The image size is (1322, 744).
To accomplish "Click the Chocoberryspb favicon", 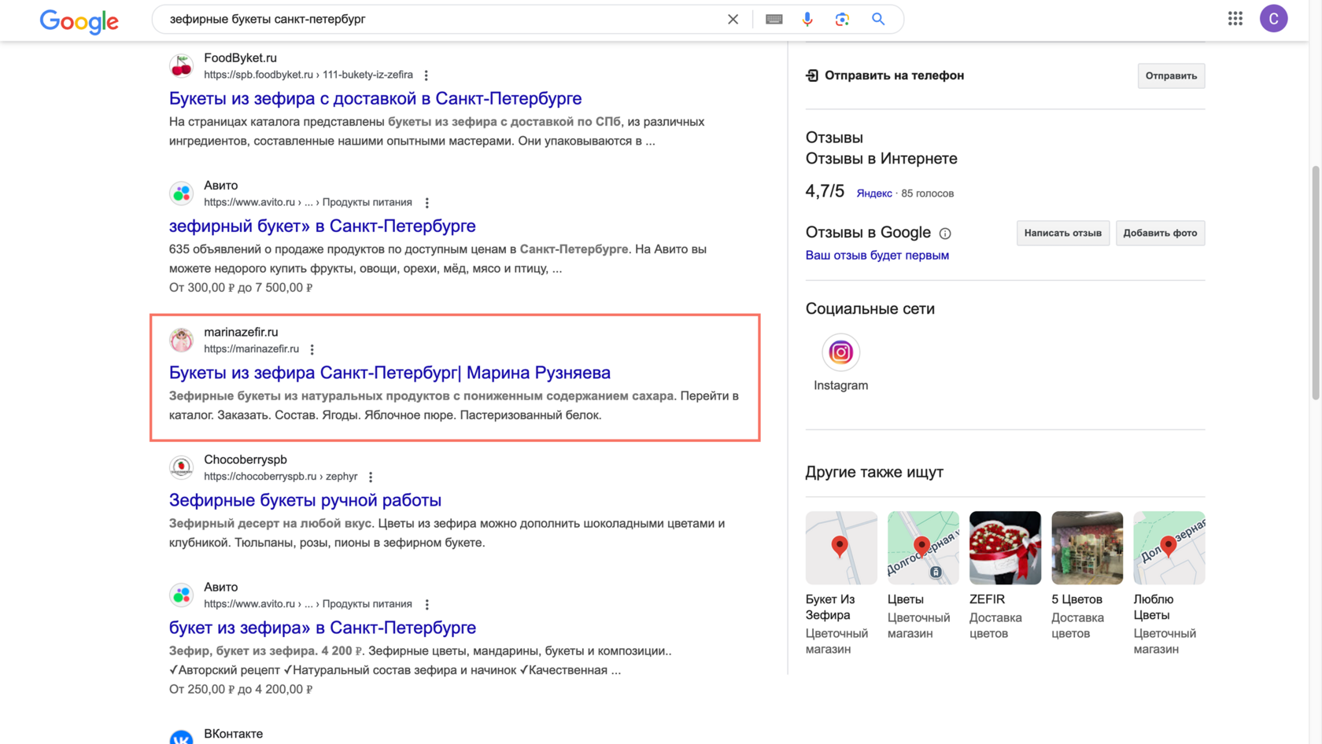I will click(x=182, y=467).
